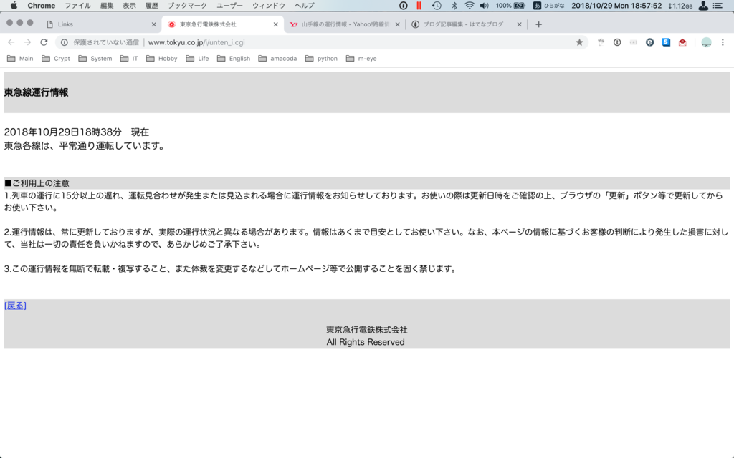Click the bookmark star icon
This screenshot has height=458, width=734.
[581, 42]
